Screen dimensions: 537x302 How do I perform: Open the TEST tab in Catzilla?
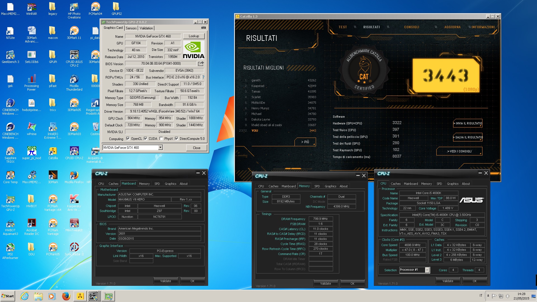(343, 27)
